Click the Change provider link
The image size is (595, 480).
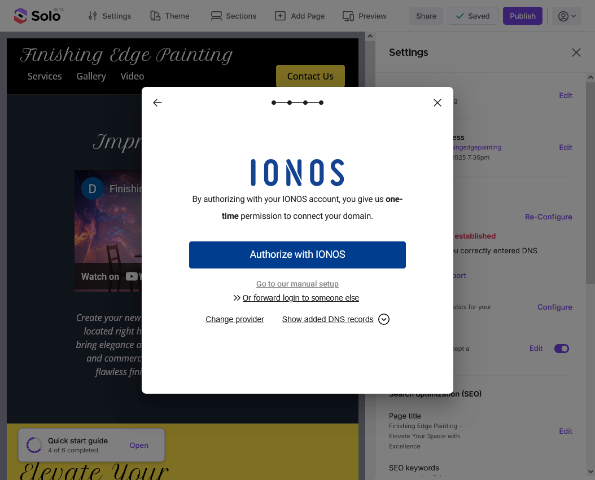pyautogui.click(x=235, y=319)
